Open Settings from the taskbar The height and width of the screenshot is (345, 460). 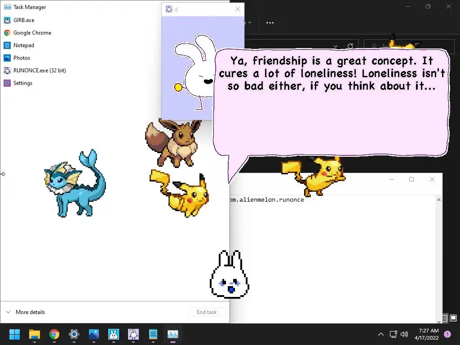[74, 334]
